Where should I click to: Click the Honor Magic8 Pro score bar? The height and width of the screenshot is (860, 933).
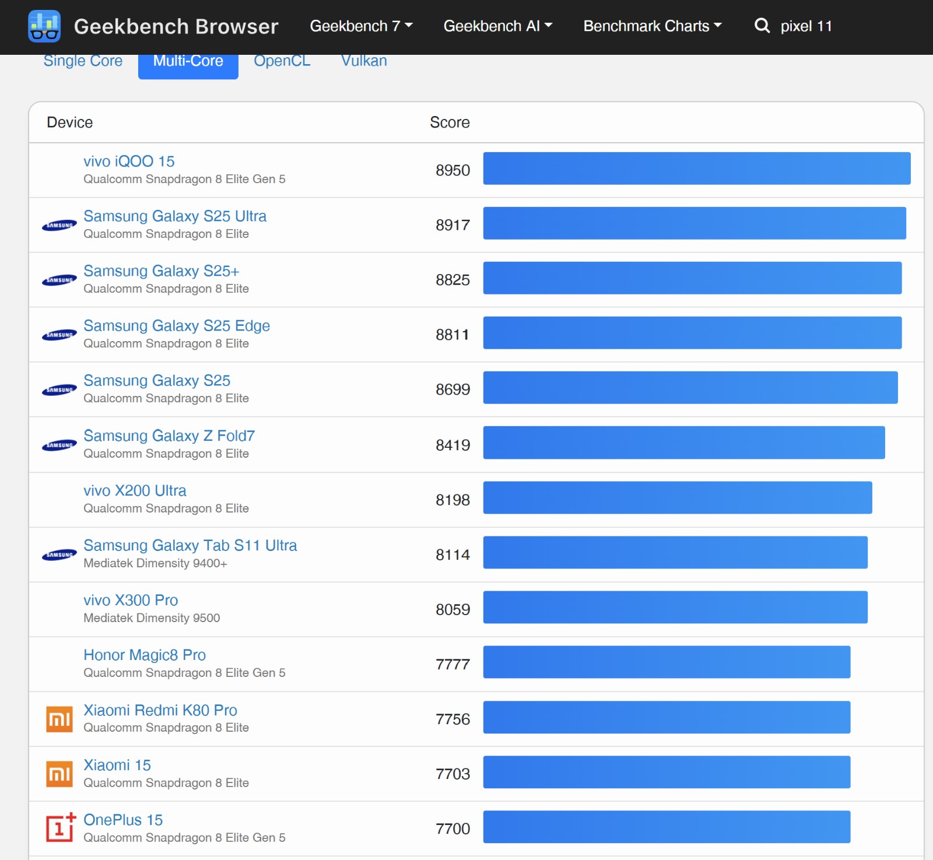tap(667, 662)
